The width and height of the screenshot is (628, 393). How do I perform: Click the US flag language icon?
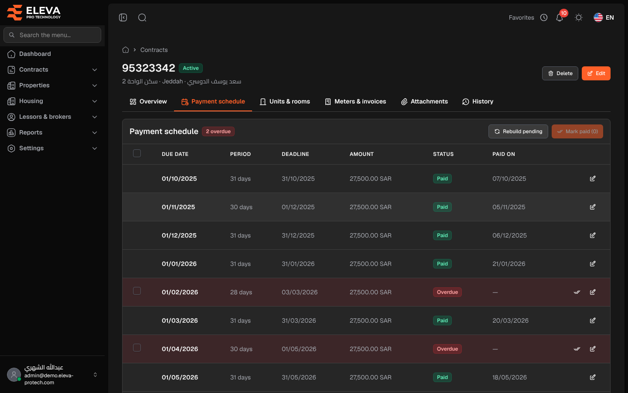(598, 17)
